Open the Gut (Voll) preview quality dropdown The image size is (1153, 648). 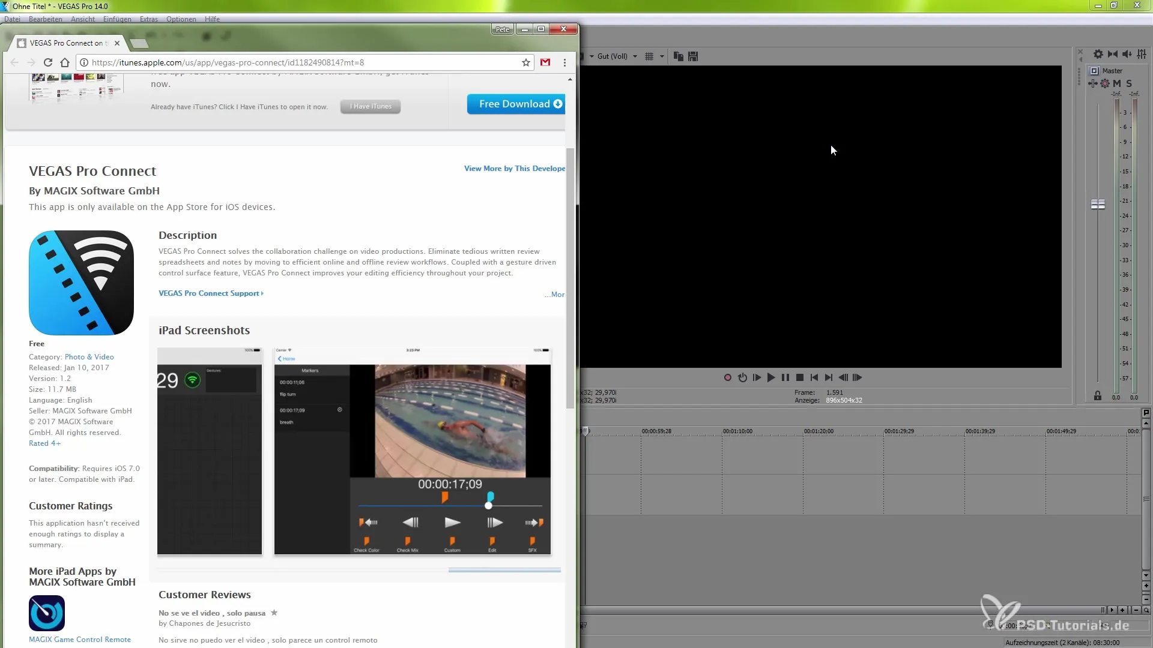tap(617, 56)
